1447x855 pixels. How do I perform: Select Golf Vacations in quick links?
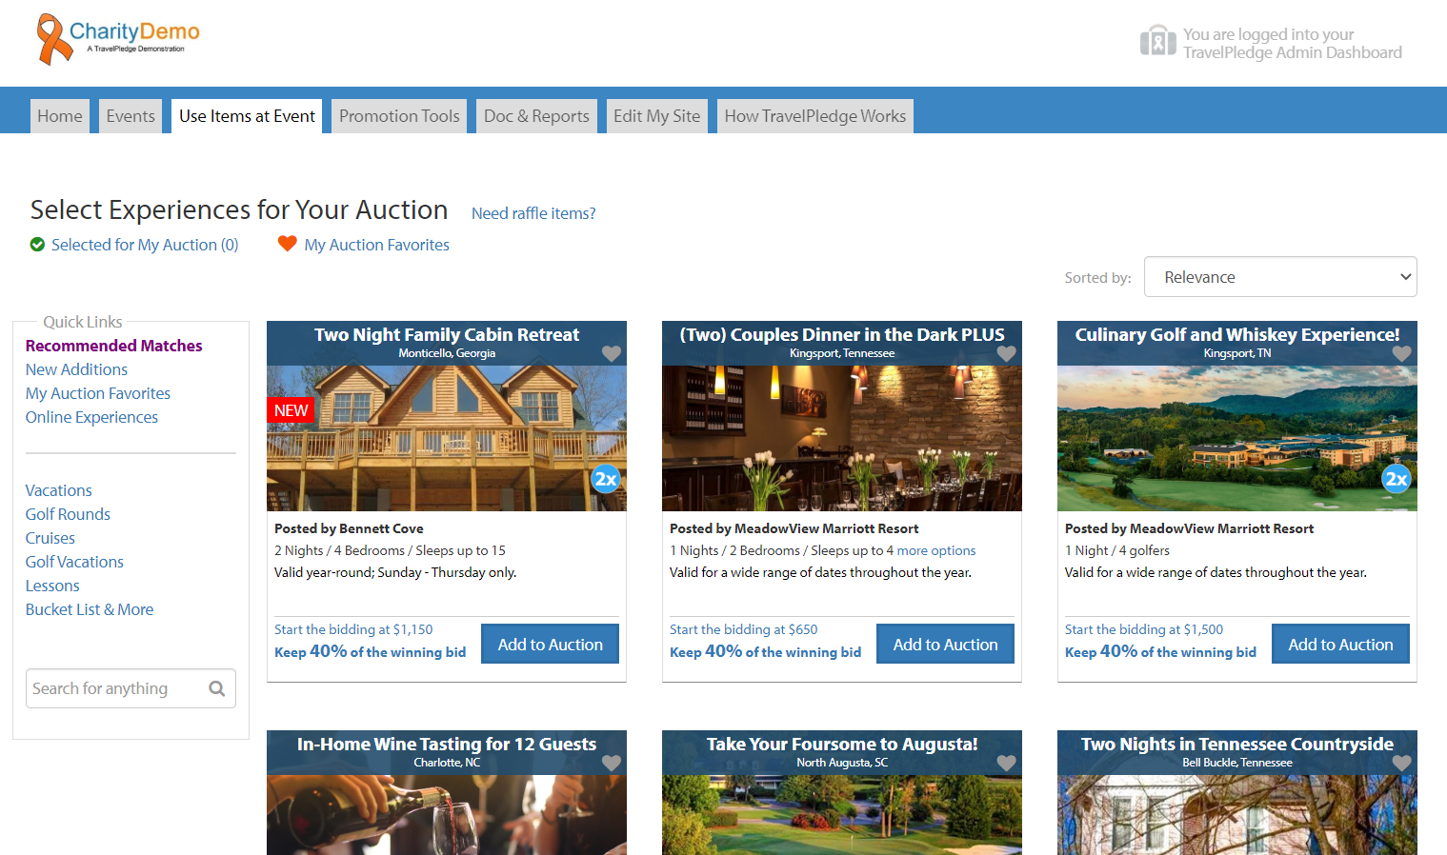74,562
